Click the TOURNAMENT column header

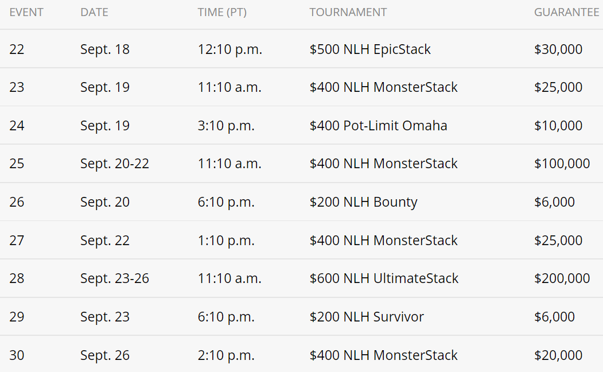click(348, 12)
